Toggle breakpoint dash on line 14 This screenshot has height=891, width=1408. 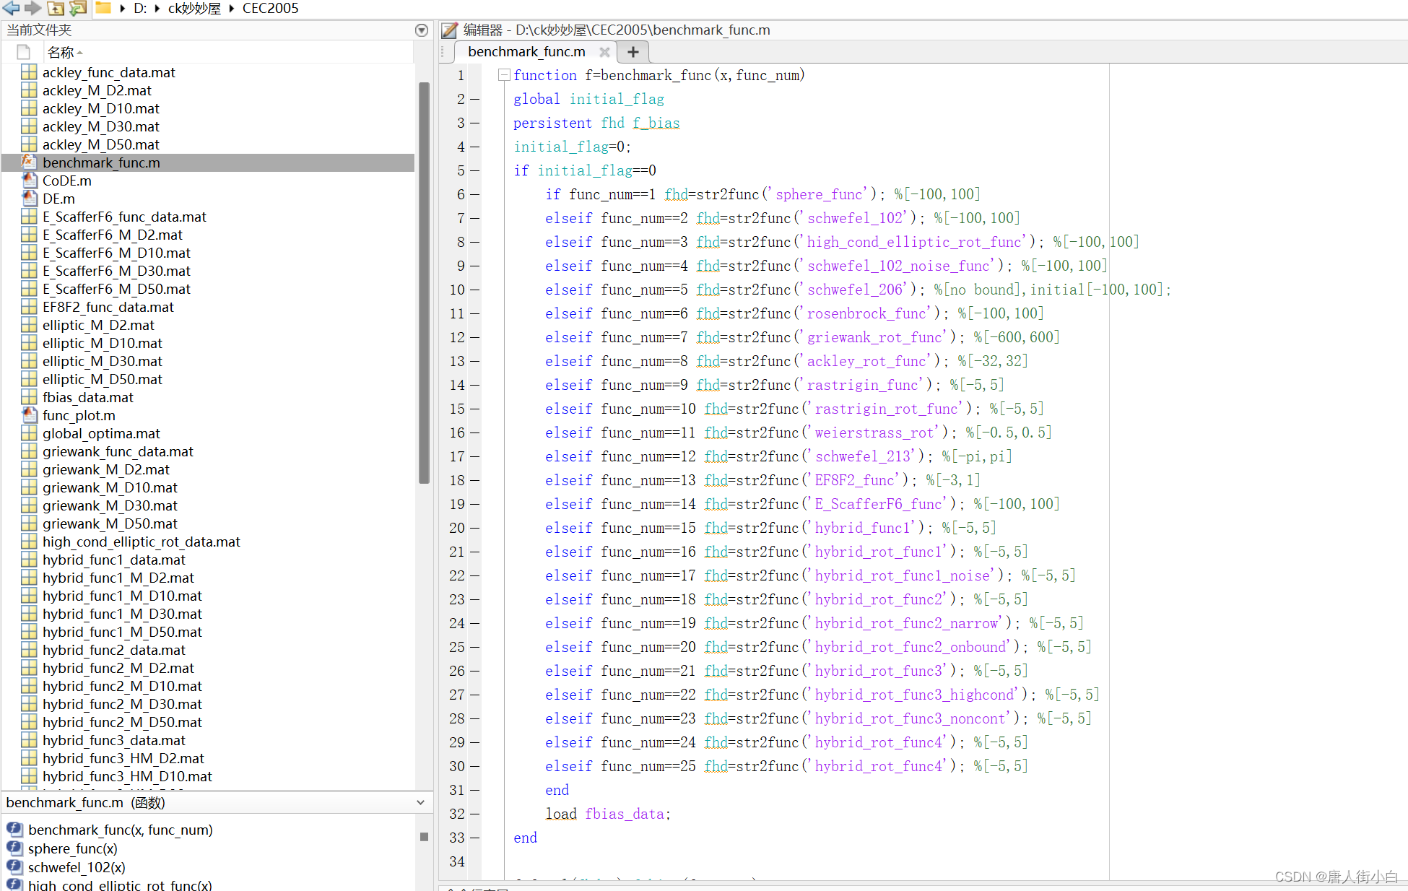(x=474, y=385)
